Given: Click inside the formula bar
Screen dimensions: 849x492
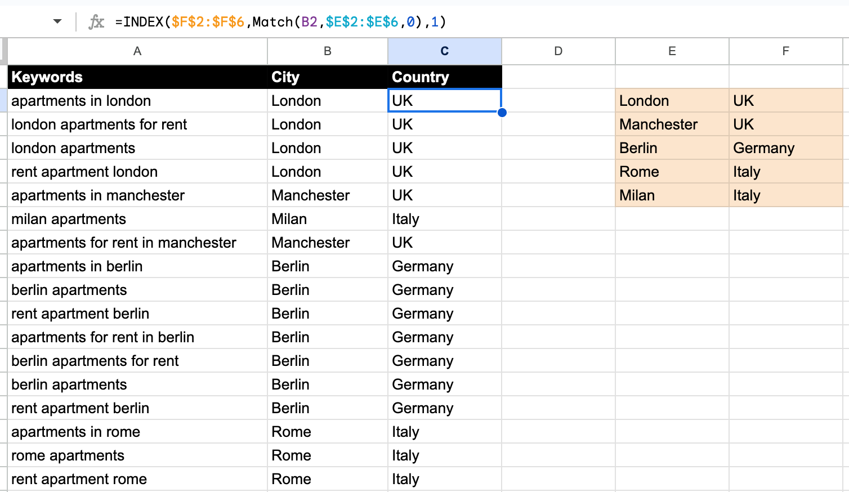Looking at the screenshot, I should (x=338, y=22).
